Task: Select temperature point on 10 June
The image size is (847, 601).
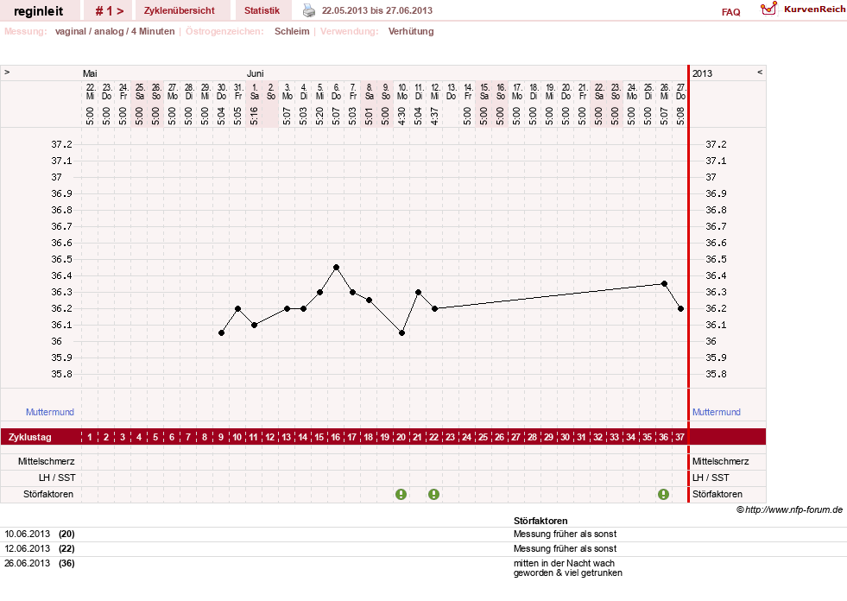Action: pos(401,333)
